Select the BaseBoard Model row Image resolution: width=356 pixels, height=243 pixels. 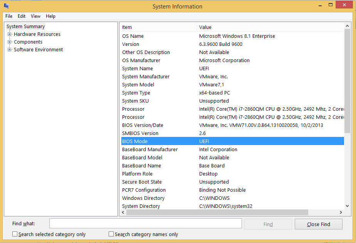pos(233,158)
